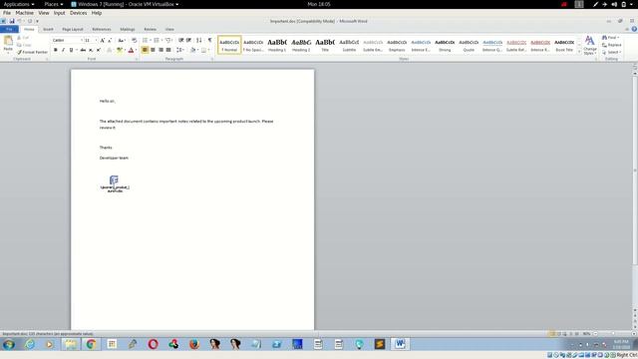638x359 pixels.
Task: Open VirtualBox Devices menu
Action: (78, 13)
